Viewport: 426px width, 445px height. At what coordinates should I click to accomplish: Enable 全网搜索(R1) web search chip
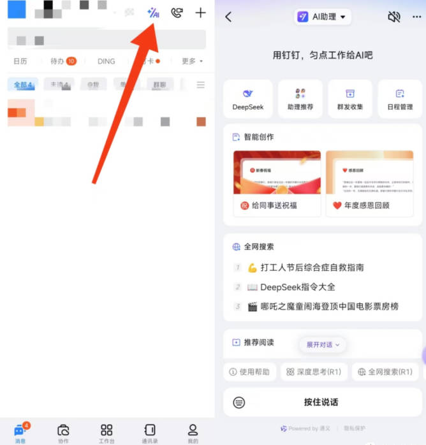tap(385, 372)
